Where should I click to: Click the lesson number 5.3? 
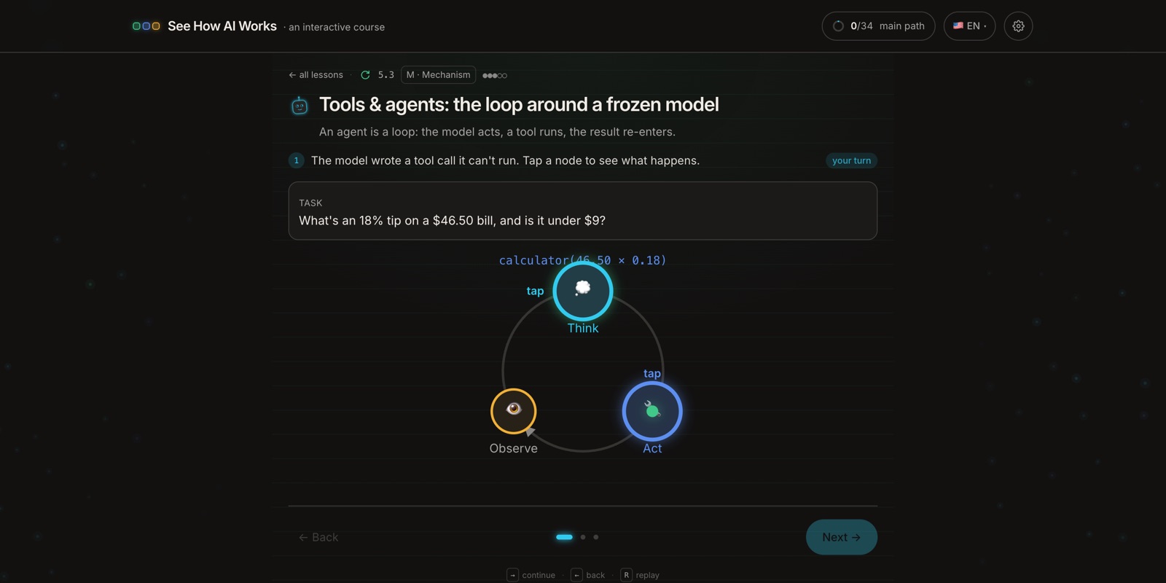coord(386,75)
